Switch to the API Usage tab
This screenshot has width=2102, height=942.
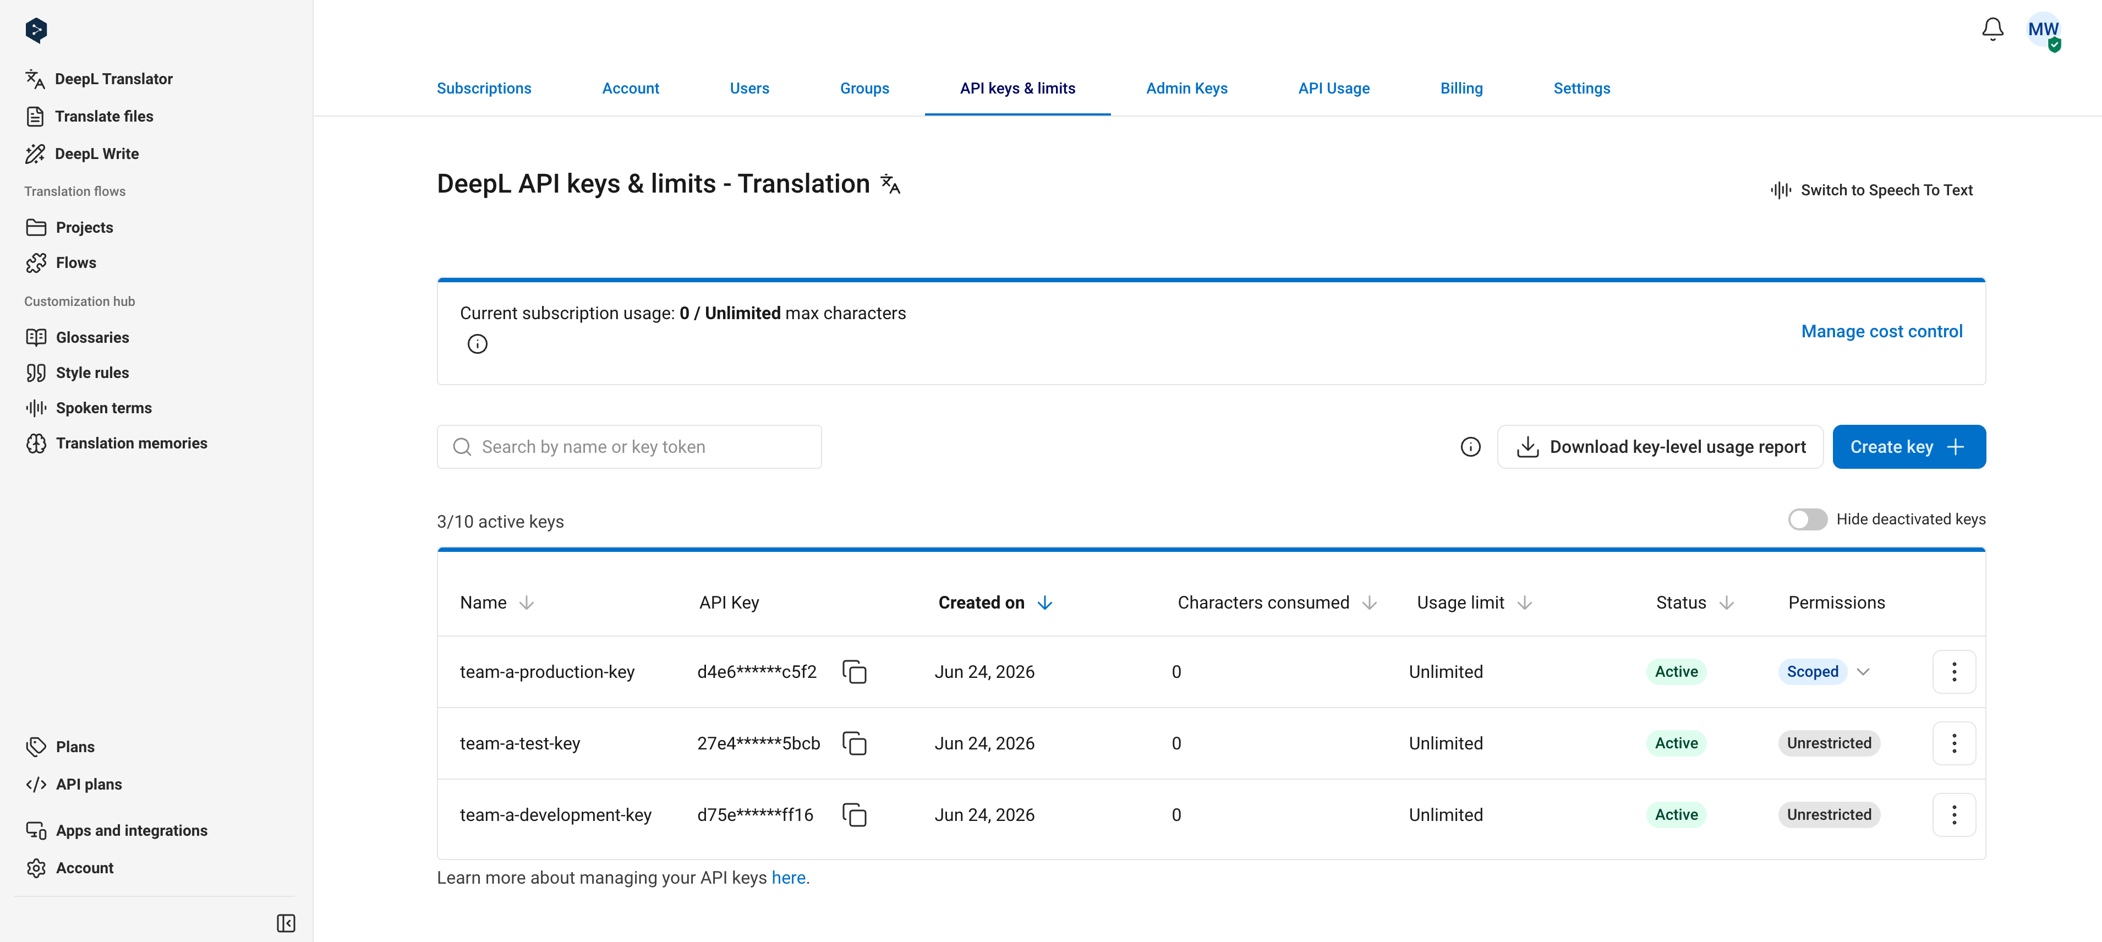1333,88
